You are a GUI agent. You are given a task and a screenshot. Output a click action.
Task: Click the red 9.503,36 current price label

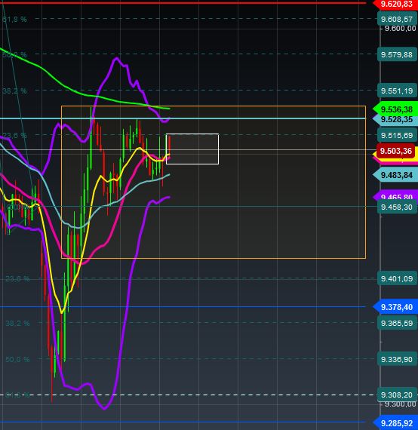[396, 151]
